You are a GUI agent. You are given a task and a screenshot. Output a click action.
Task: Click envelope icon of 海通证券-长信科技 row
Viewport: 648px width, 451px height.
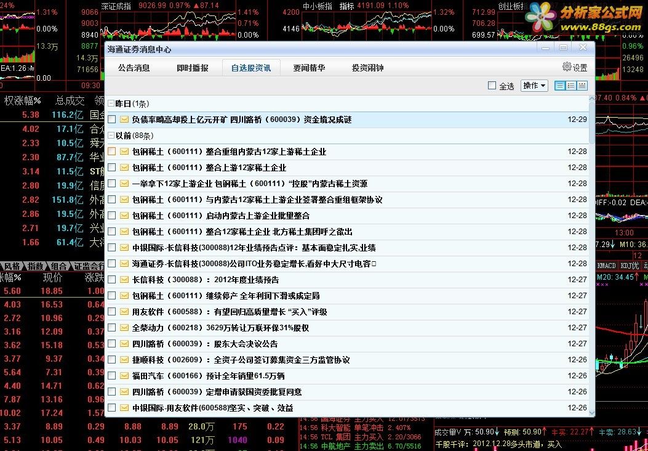[124, 263]
